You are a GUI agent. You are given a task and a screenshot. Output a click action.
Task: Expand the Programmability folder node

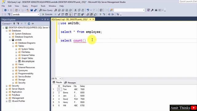pos(13,74)
